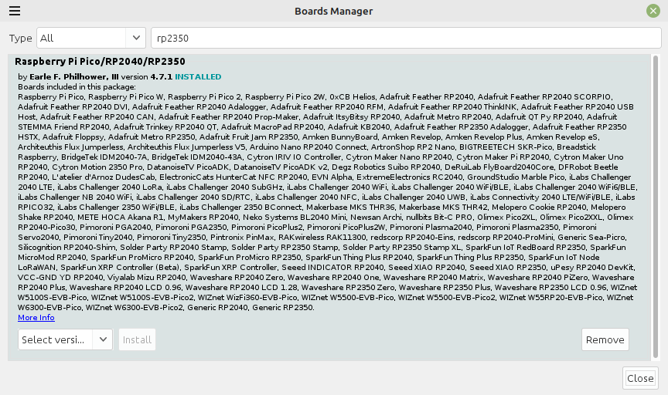668x395 pixels.
Task: Click 'Amken Revelop Plus' in boards list
Action: [483, 137]
